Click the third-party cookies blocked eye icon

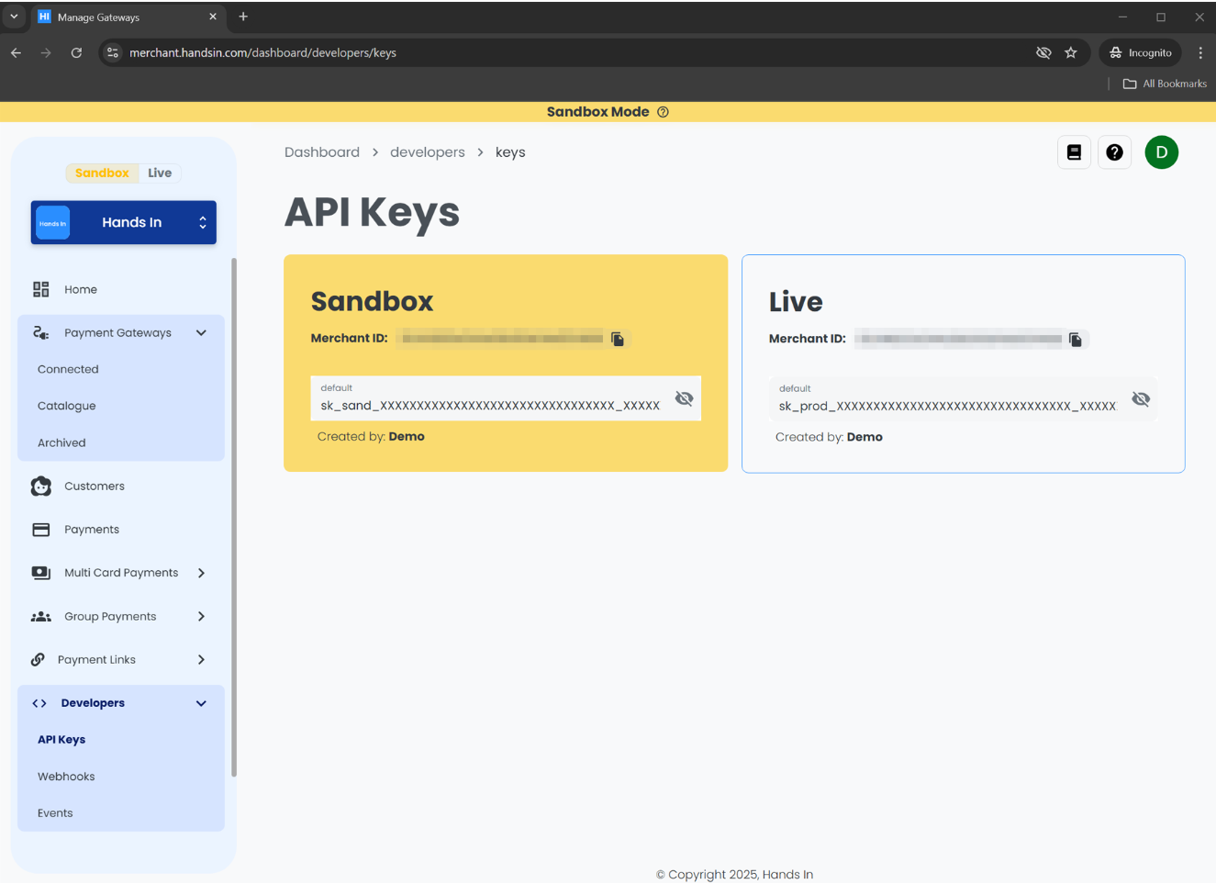[1043, 53]
